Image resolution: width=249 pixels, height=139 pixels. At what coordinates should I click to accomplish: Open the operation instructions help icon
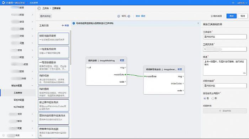click(212, 16)
